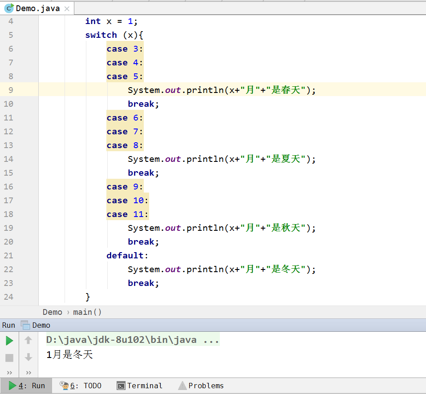Click line number 9 in the gutter
This screenshot has width=426, height=394.
11,90
